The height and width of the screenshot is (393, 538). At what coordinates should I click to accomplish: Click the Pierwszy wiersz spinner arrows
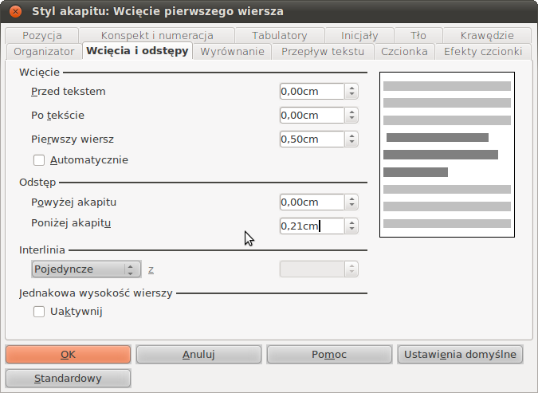351,140
